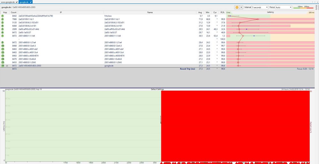Click the Min column header
Screen dimensions: 319x164
click(208, 12)
